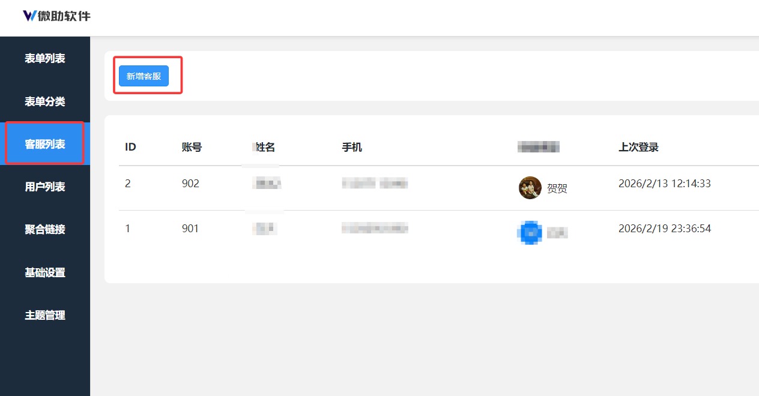Screen dimensions: 759x396
Task: Click the 上次登录 column header
Action: point(638,147)
